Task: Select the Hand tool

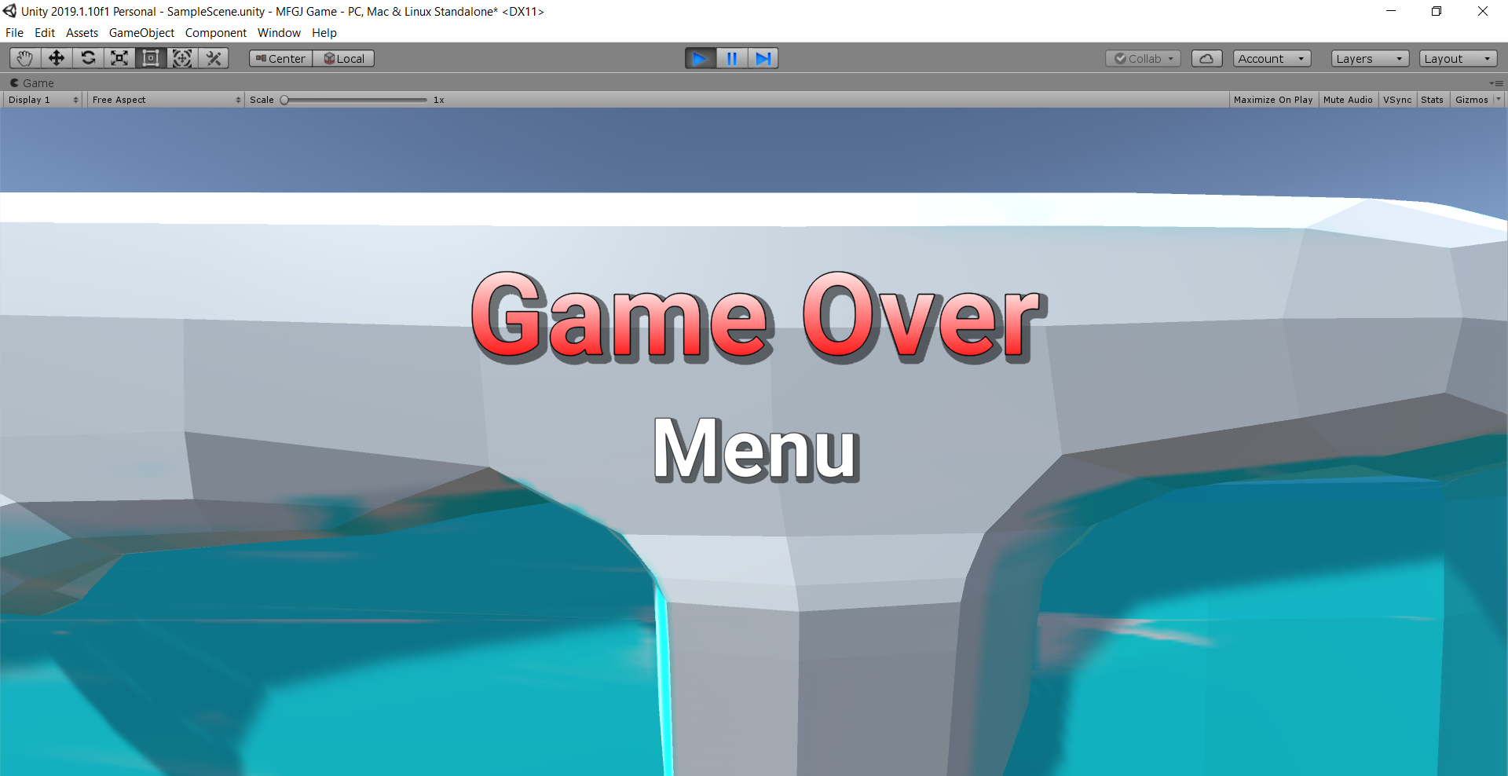Action: click(x=25, y=58)
